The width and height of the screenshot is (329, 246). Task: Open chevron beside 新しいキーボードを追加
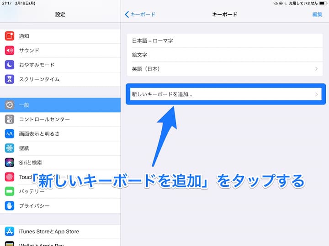[316, 94]
